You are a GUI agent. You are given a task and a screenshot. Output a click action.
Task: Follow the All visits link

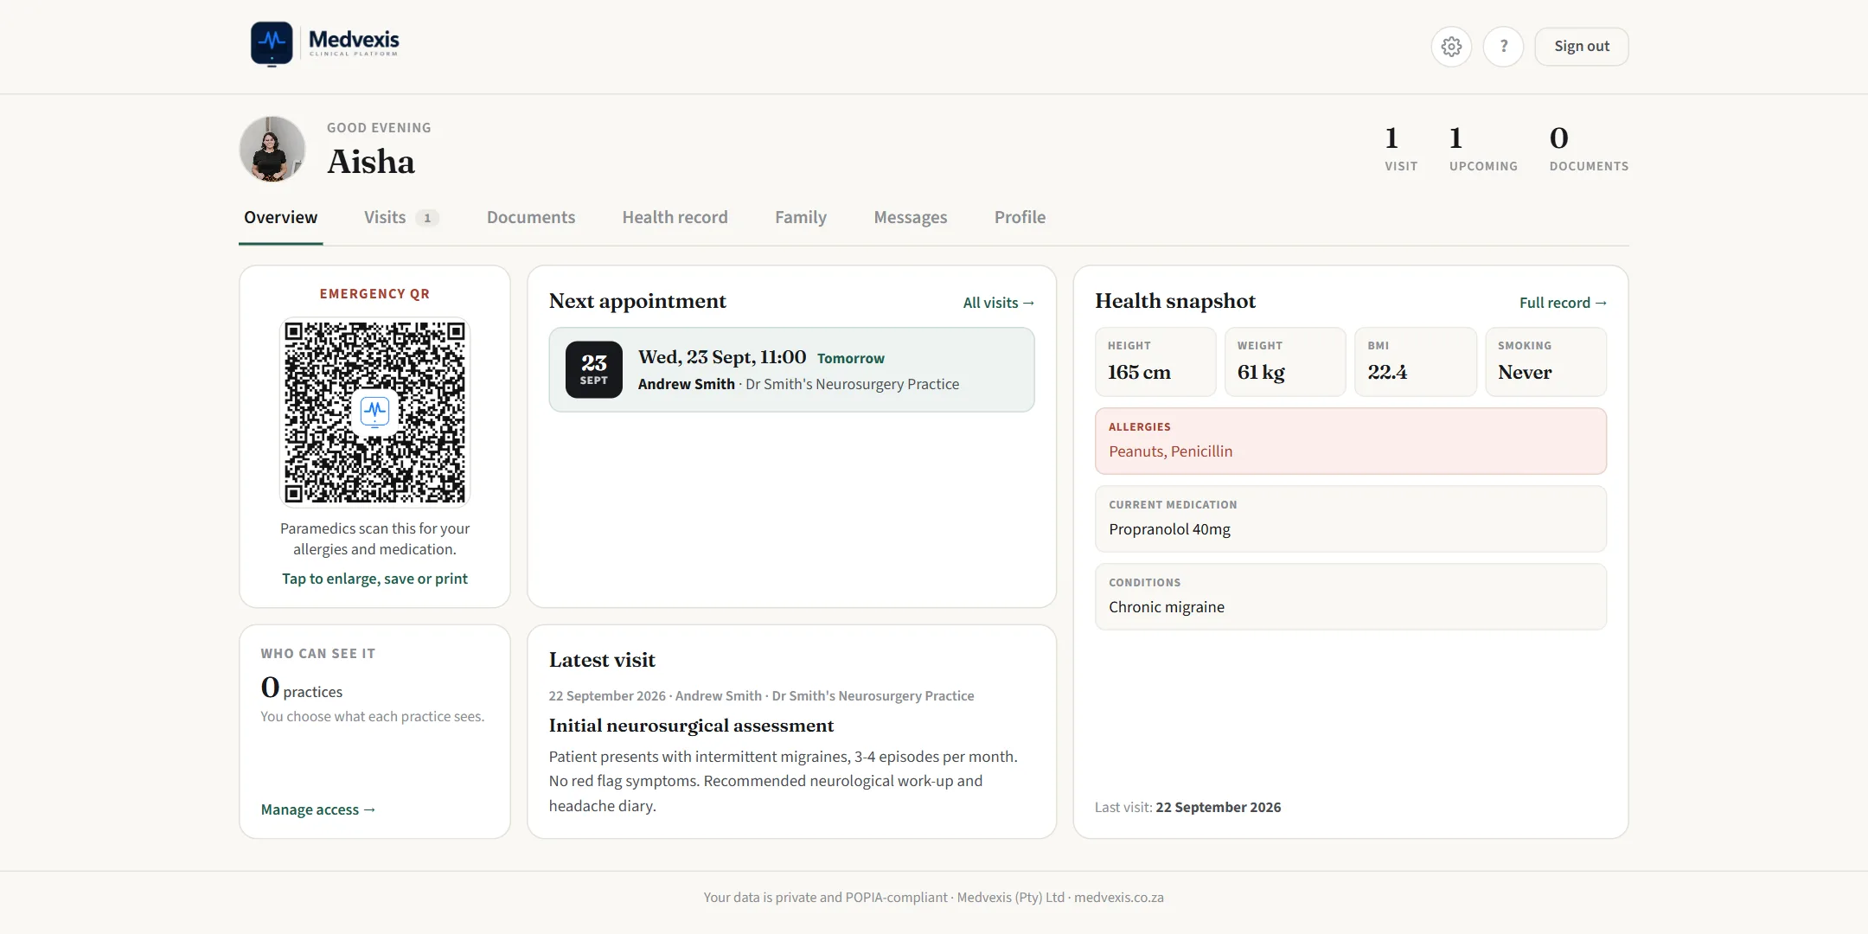999,303
